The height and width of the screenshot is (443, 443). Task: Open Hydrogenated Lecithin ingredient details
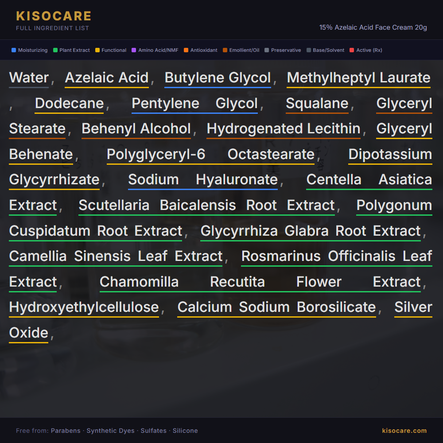(284, 129)
